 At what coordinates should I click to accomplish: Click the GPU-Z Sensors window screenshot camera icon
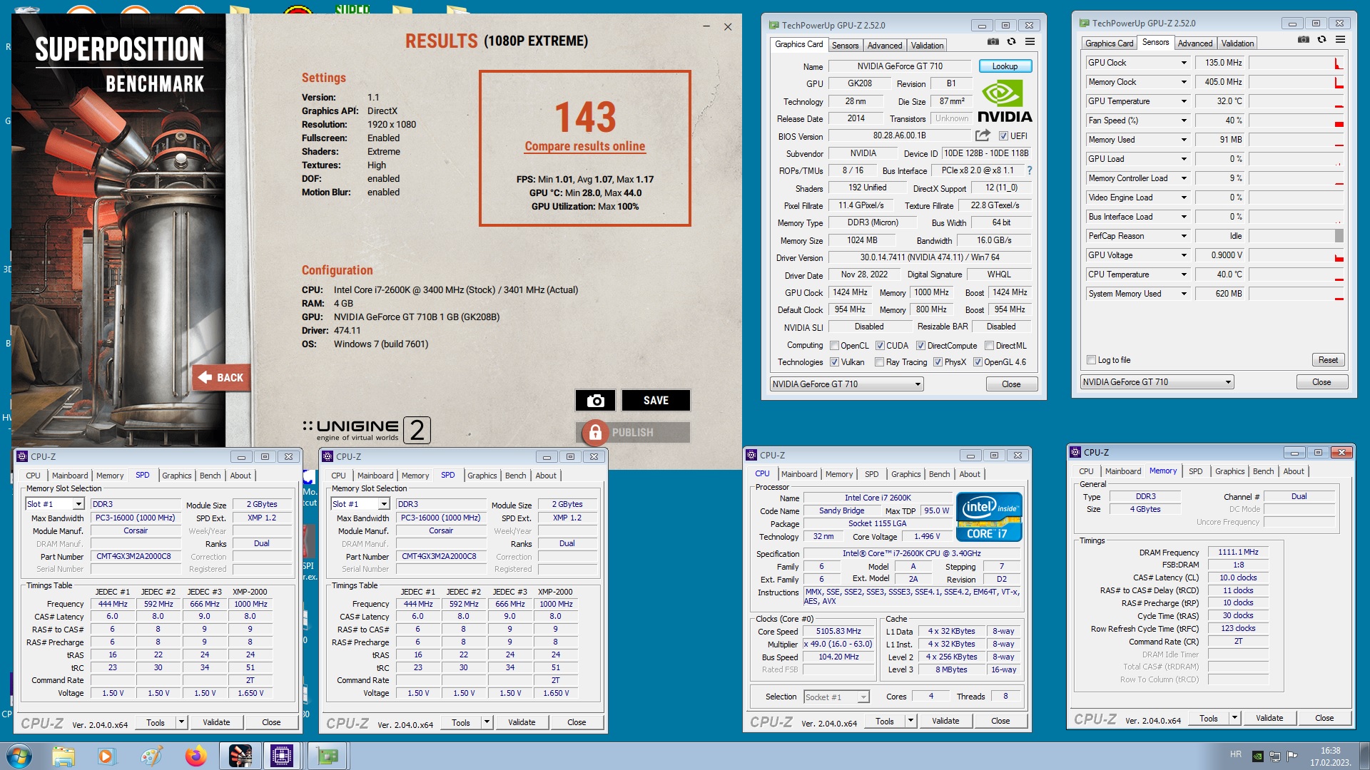tap(1303, 39)
